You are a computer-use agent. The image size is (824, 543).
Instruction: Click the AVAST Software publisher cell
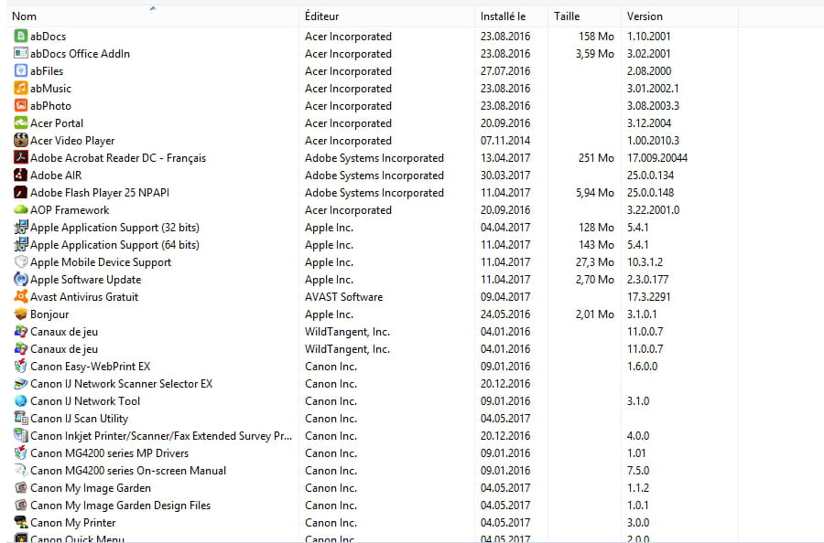[343, 297]
